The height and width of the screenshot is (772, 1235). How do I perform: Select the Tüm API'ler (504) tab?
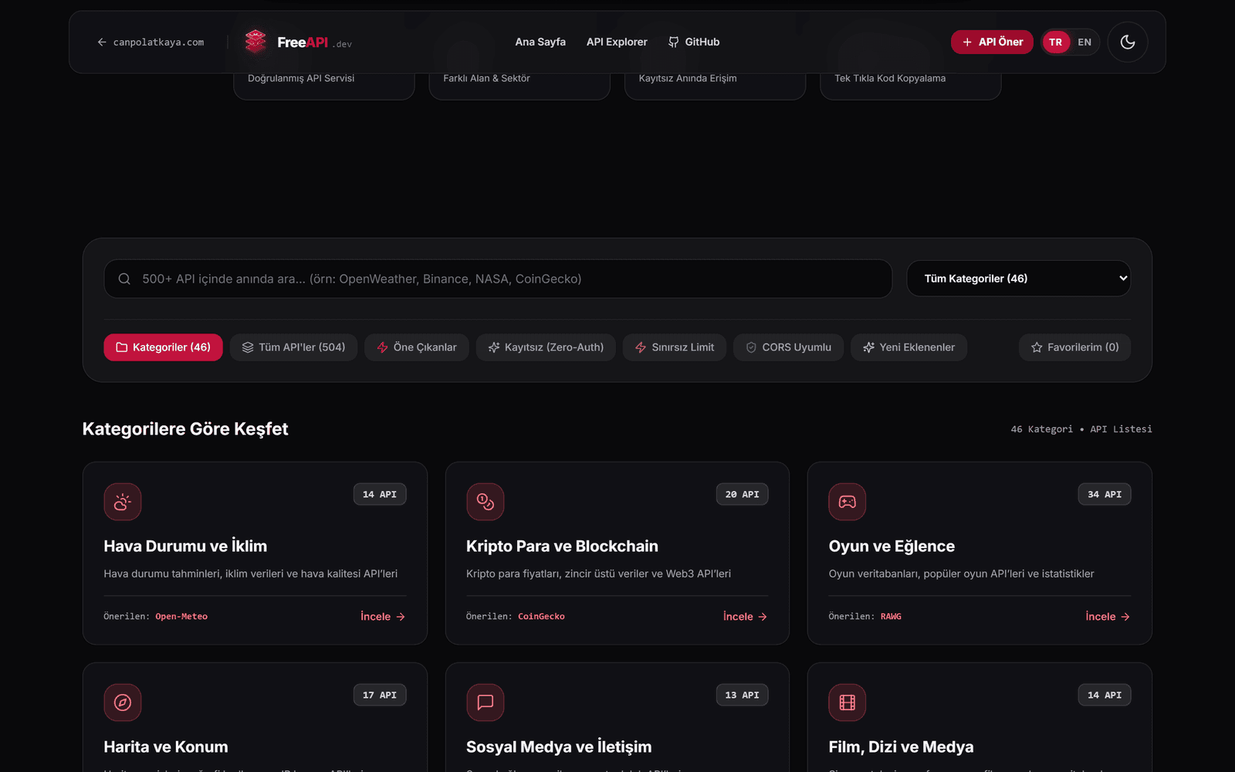tap(293, 347)
